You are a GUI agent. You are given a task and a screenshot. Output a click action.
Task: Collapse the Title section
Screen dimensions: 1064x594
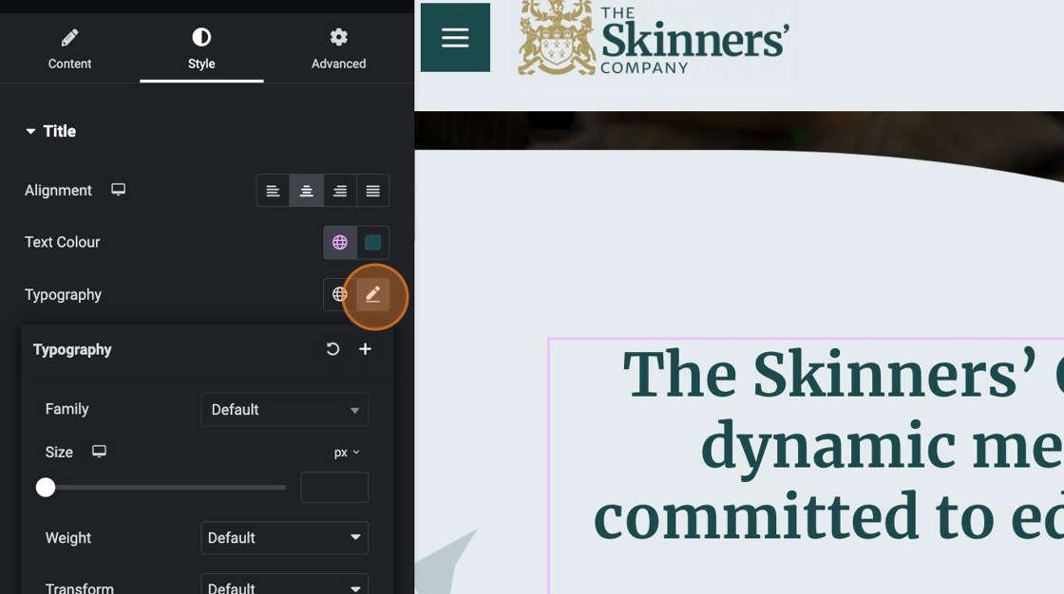[50, 131]
